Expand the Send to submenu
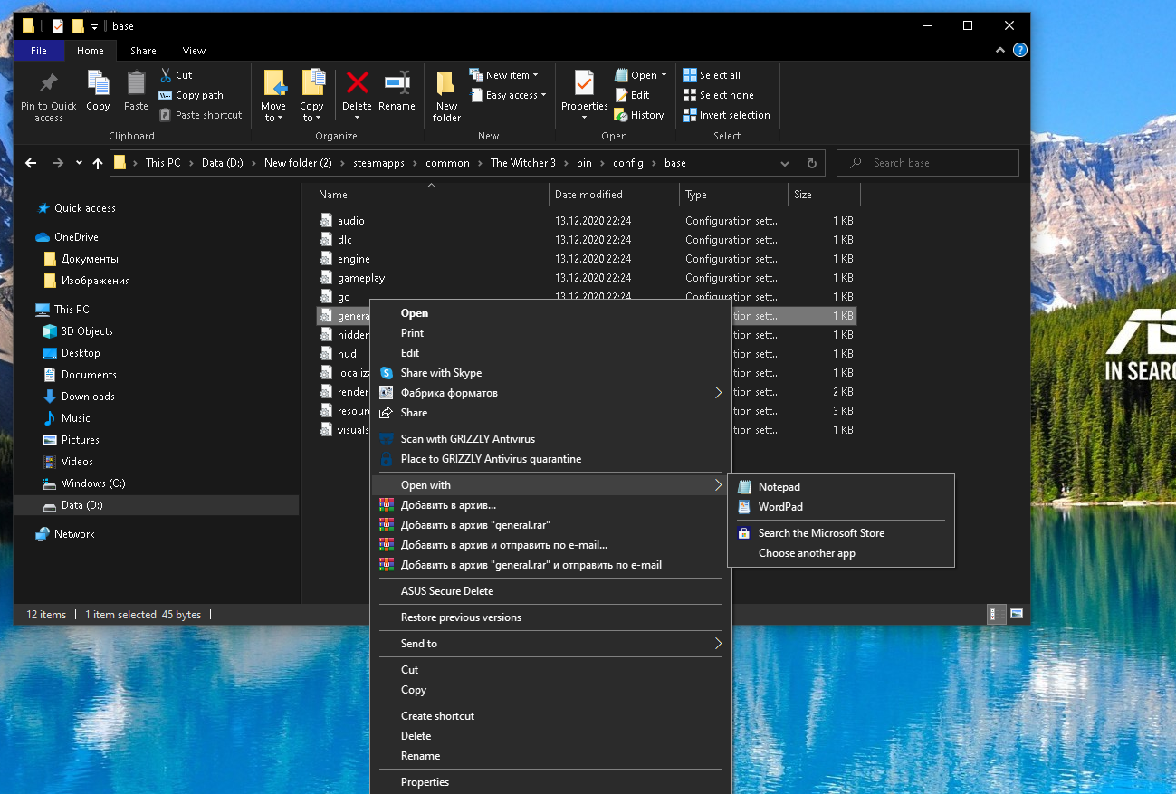1176x794 pixels. [x=552, y=644]
